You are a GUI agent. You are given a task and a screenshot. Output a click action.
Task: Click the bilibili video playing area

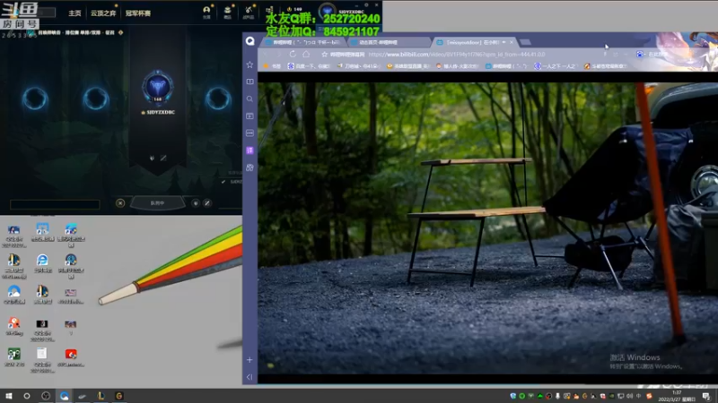click(487, 228)
